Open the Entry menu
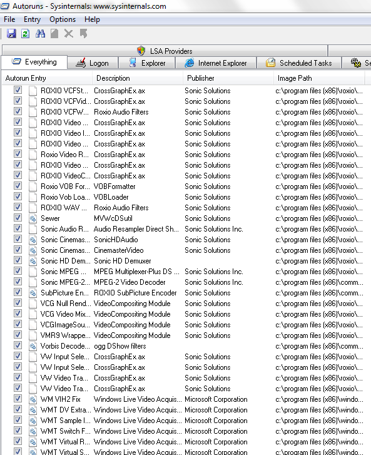The image size is (371, 455). pos(32,19)
